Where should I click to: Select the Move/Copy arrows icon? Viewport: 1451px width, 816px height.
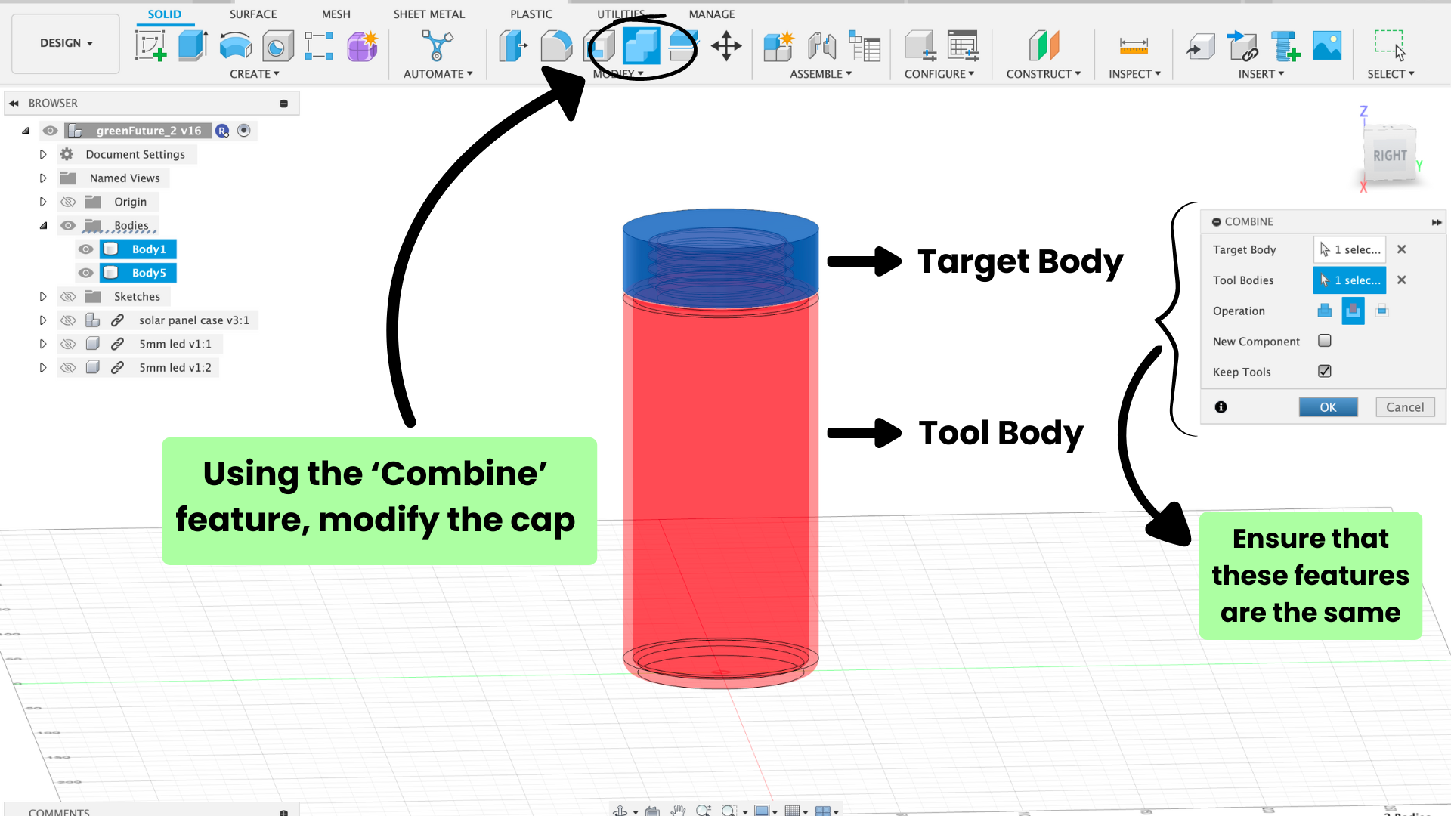click(x=726, y=46)
